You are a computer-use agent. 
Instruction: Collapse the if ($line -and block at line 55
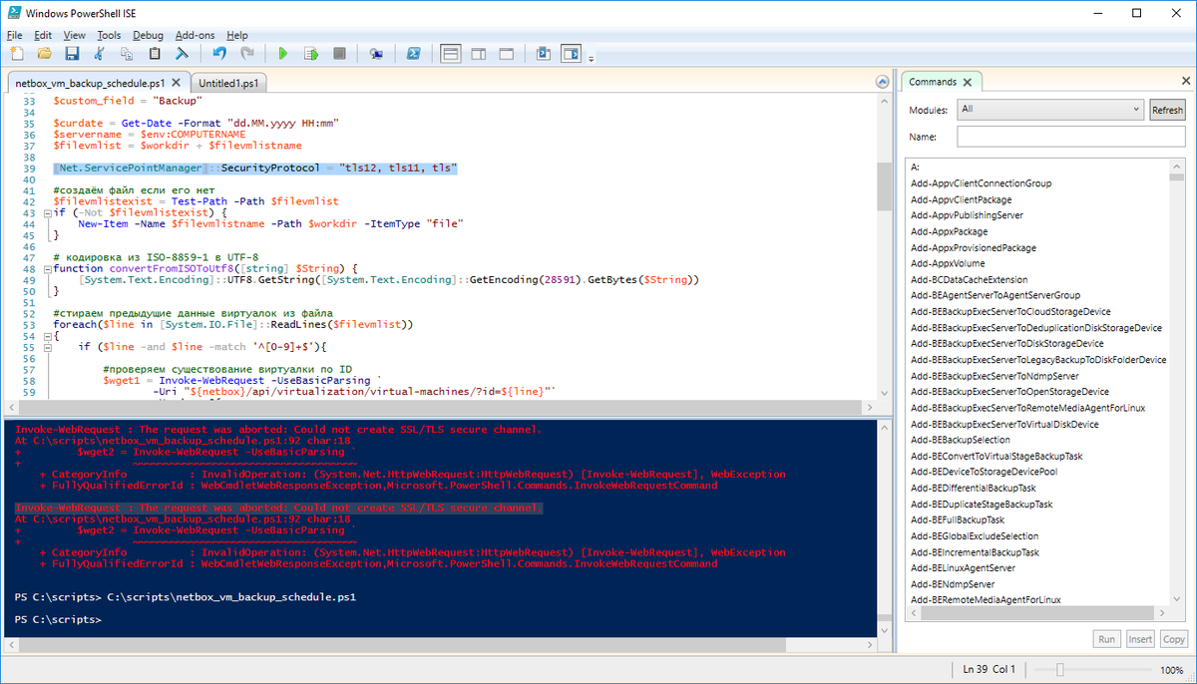(46, 347)
